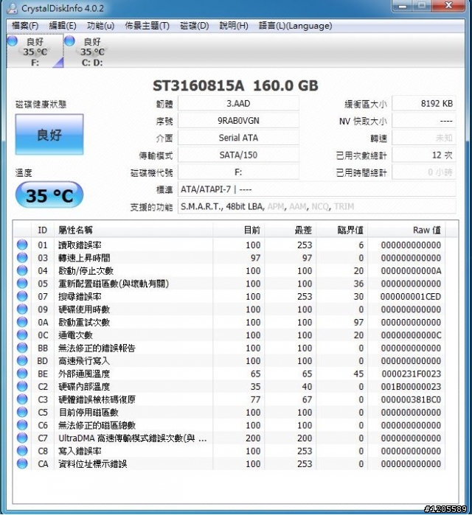Select the 硬碟內部溫度 attribute name

(84, 387)
